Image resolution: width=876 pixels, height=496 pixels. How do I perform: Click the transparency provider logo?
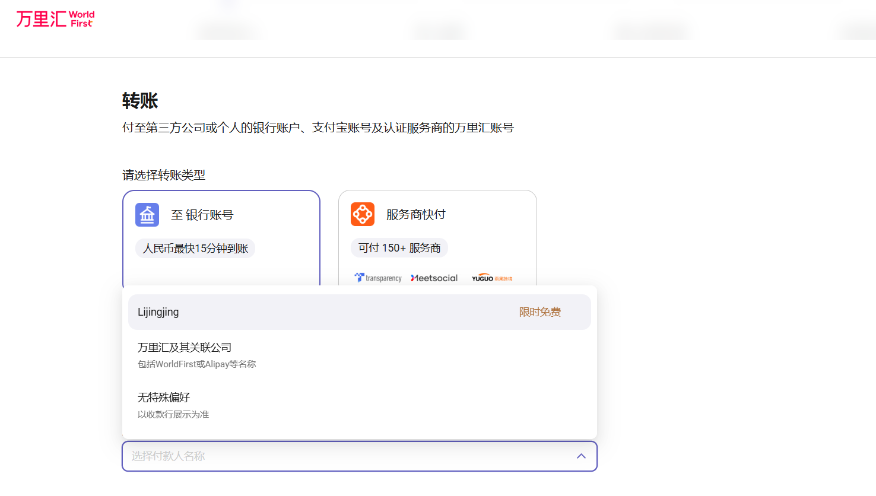click(378, 278)
